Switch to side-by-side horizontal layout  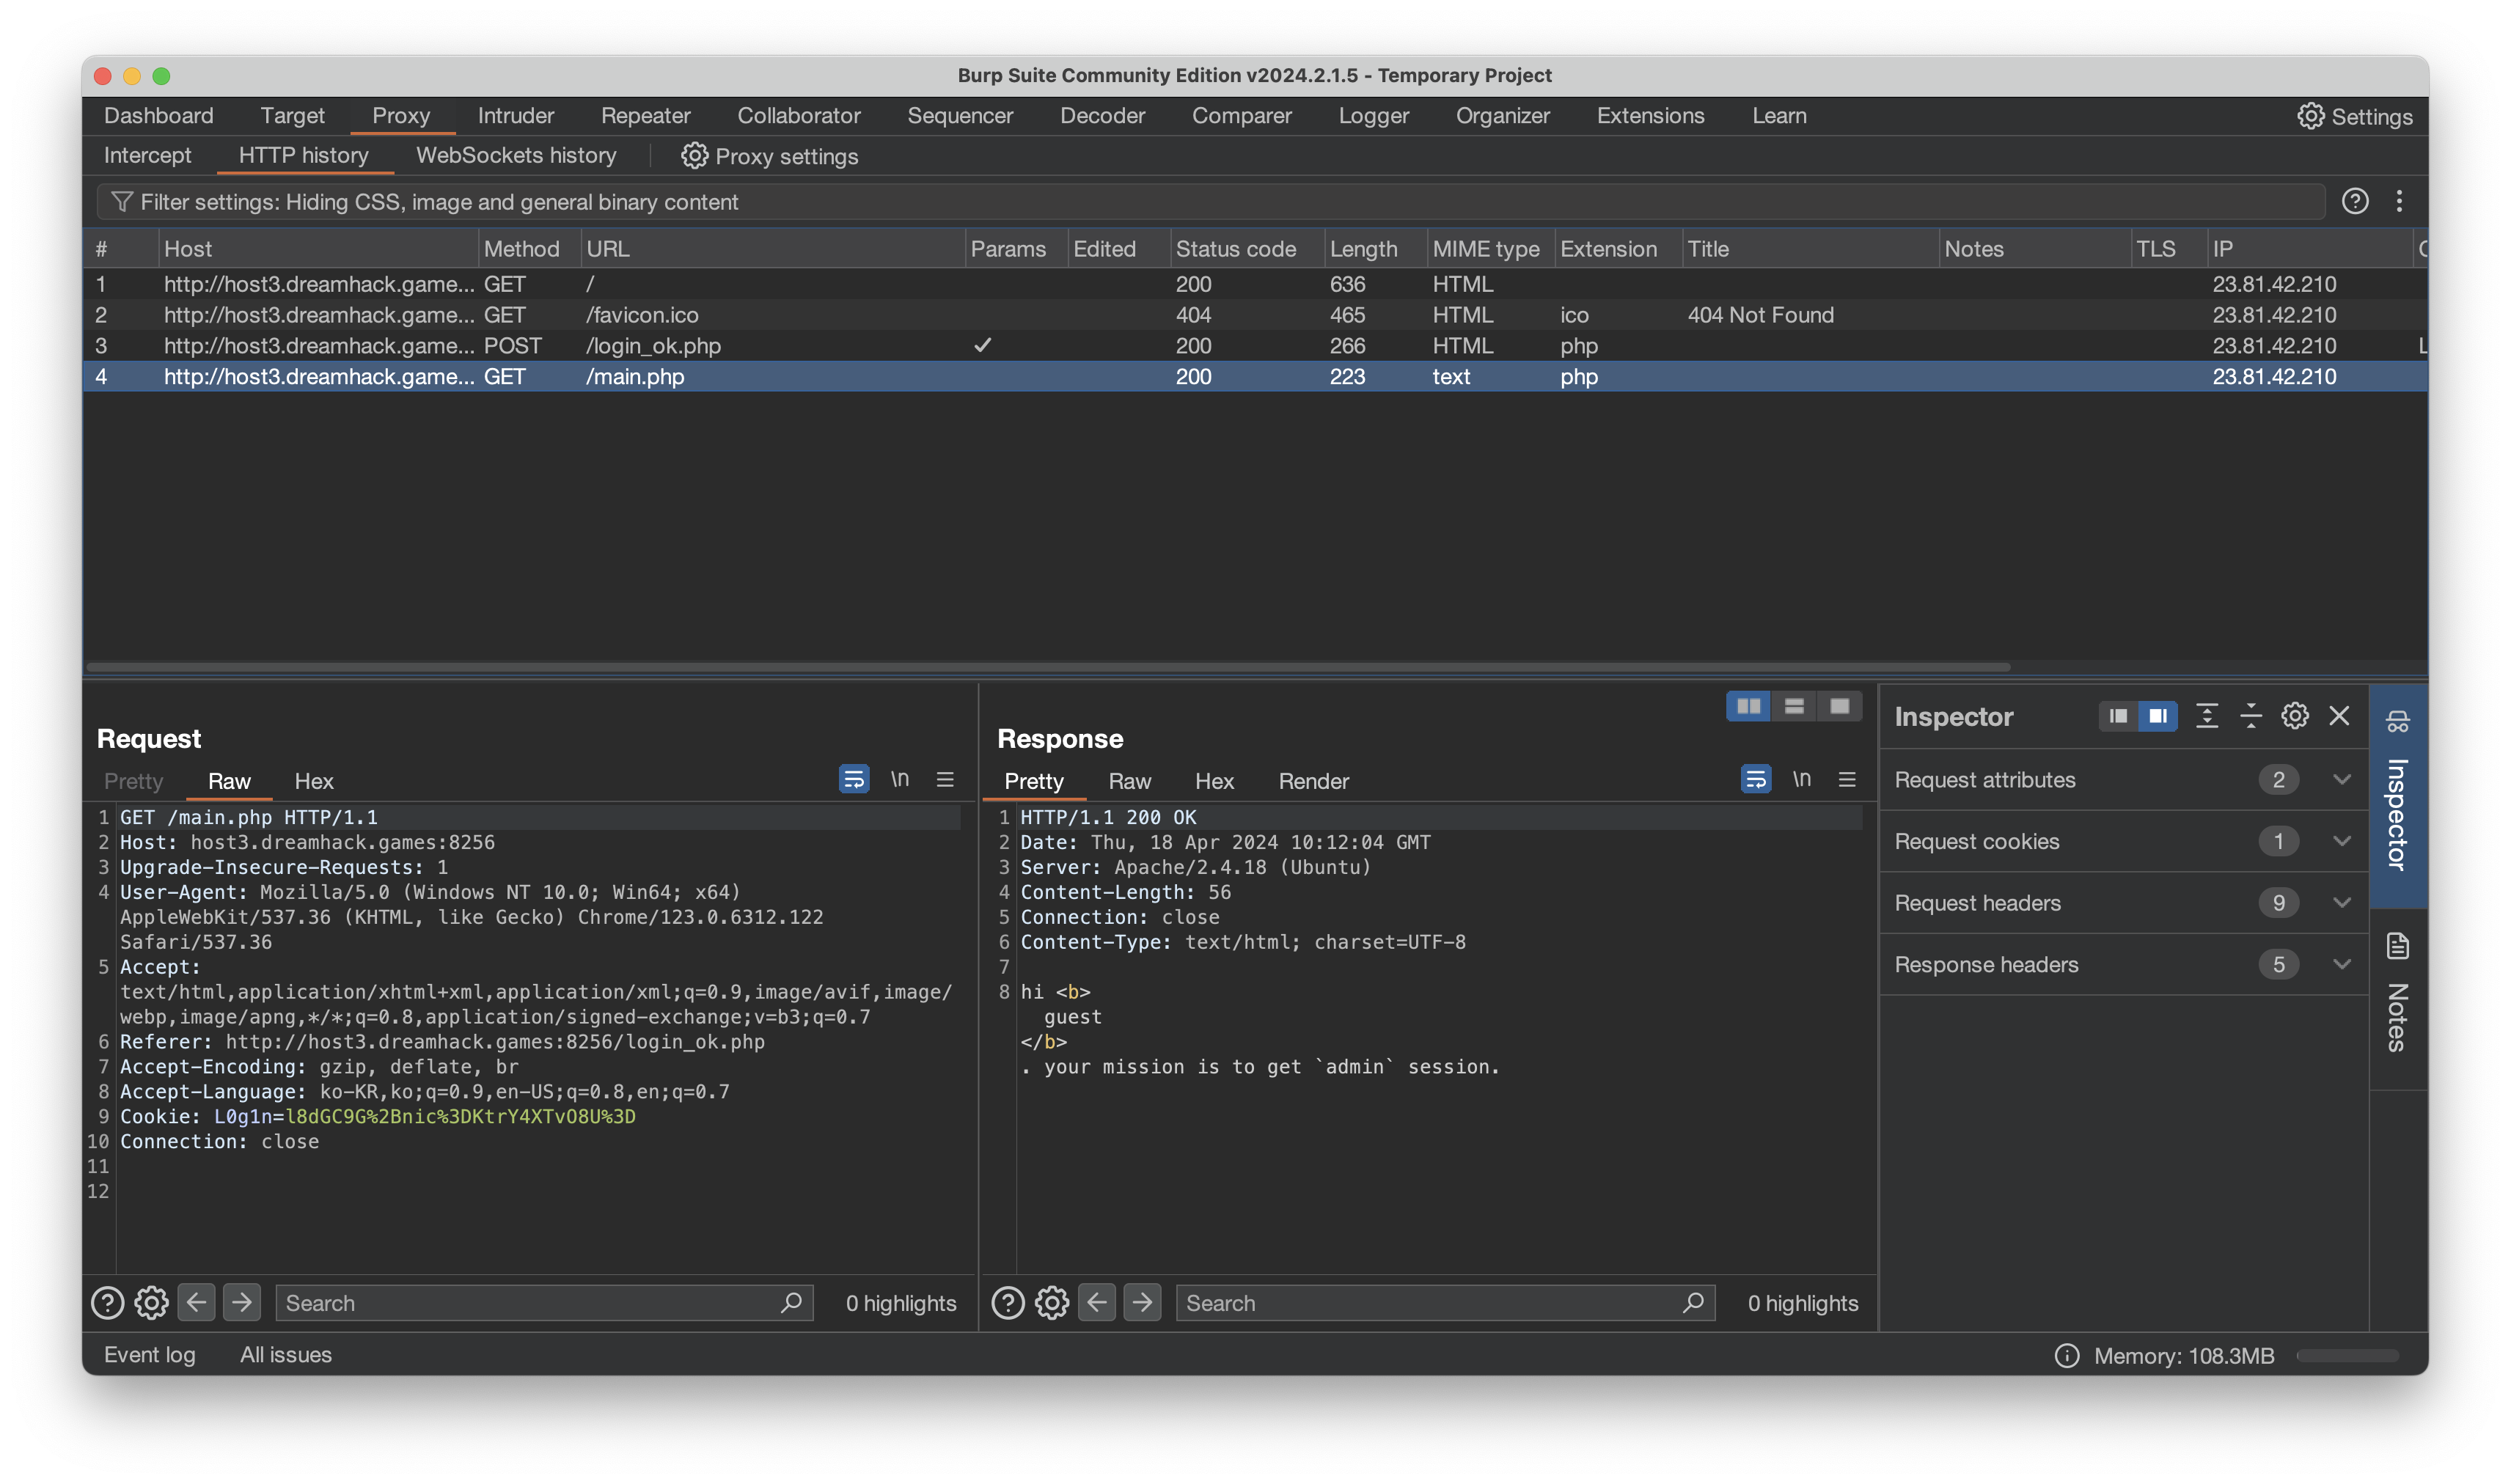1748,707
